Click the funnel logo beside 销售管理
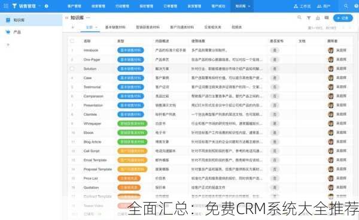 tap(14, 6)
